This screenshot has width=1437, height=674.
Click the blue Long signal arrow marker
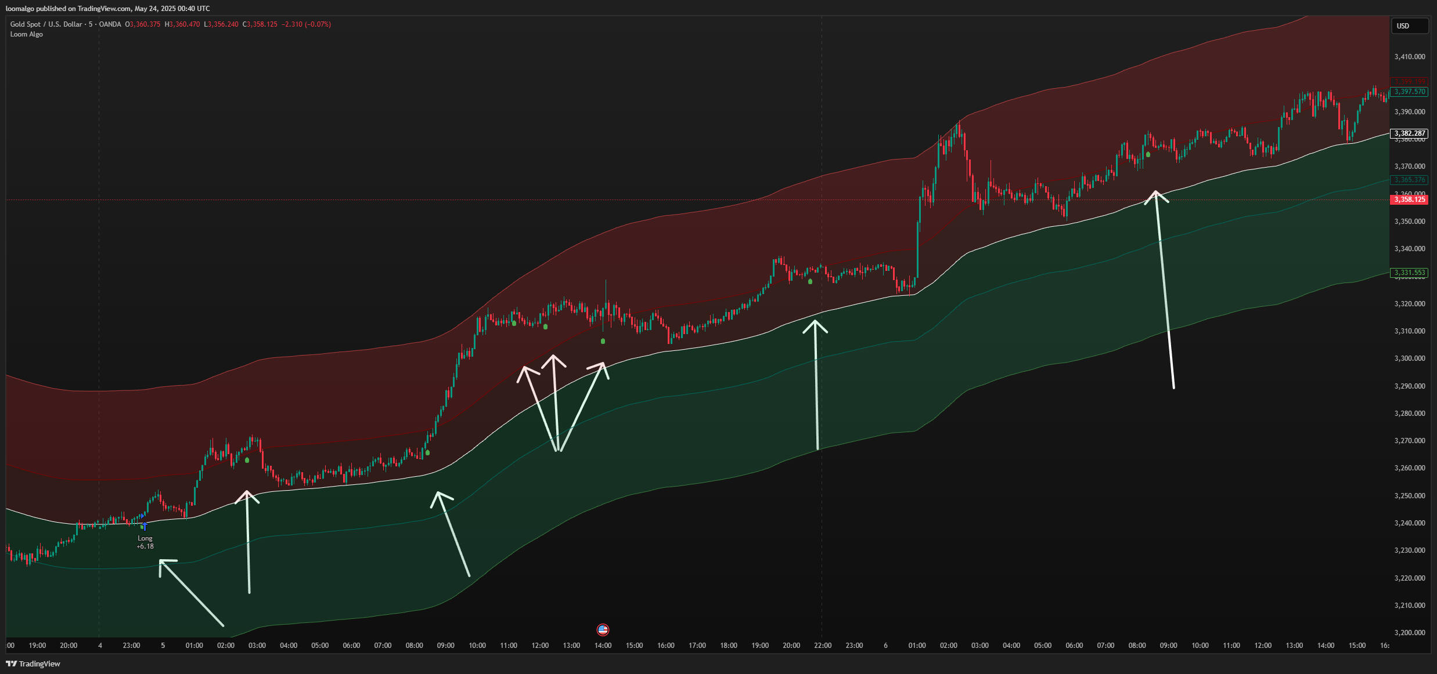click(145, 526)
